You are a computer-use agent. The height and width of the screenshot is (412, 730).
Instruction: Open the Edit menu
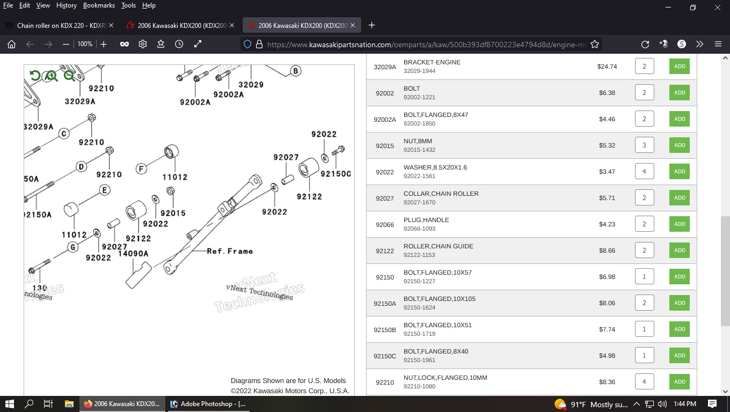(25, 5)
